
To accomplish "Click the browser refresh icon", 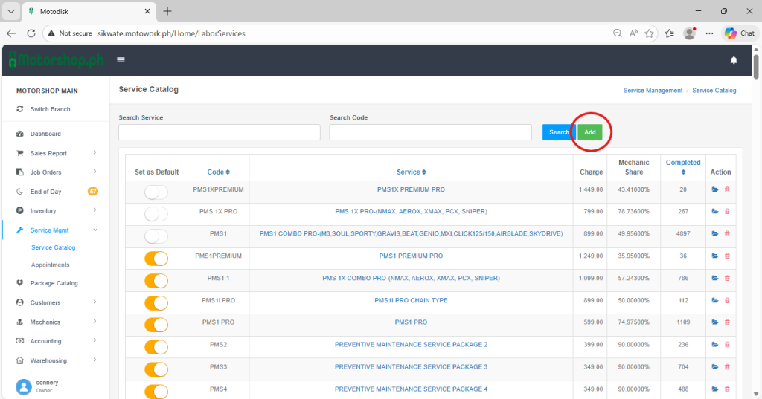I will tap(31, 33).
